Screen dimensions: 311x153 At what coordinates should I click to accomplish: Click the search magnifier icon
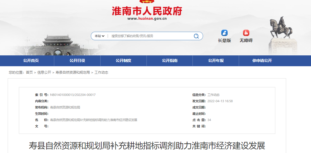(x=196, y=36)
